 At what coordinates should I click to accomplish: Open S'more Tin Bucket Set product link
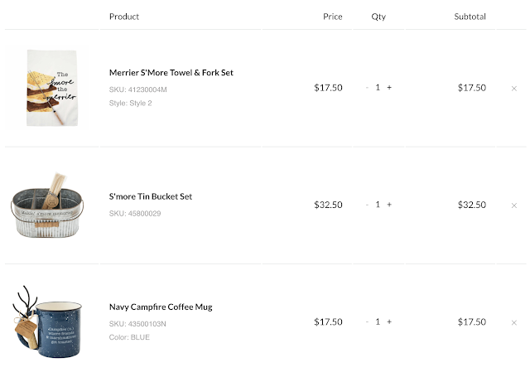pyautogui.click(x=151, y=196)
